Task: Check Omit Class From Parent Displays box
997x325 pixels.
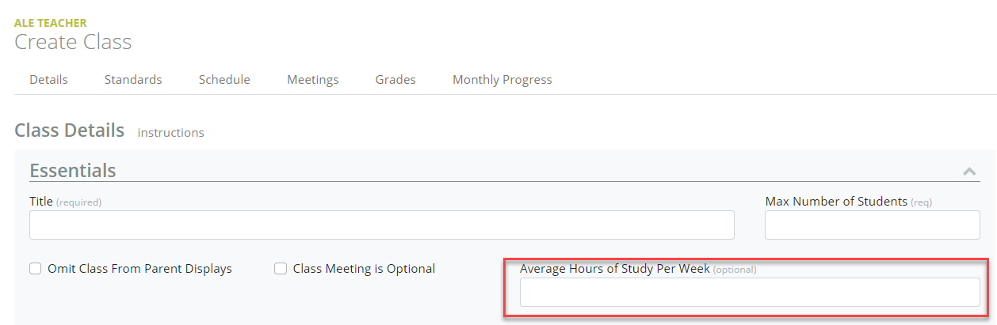Action: tap(36, 269)
